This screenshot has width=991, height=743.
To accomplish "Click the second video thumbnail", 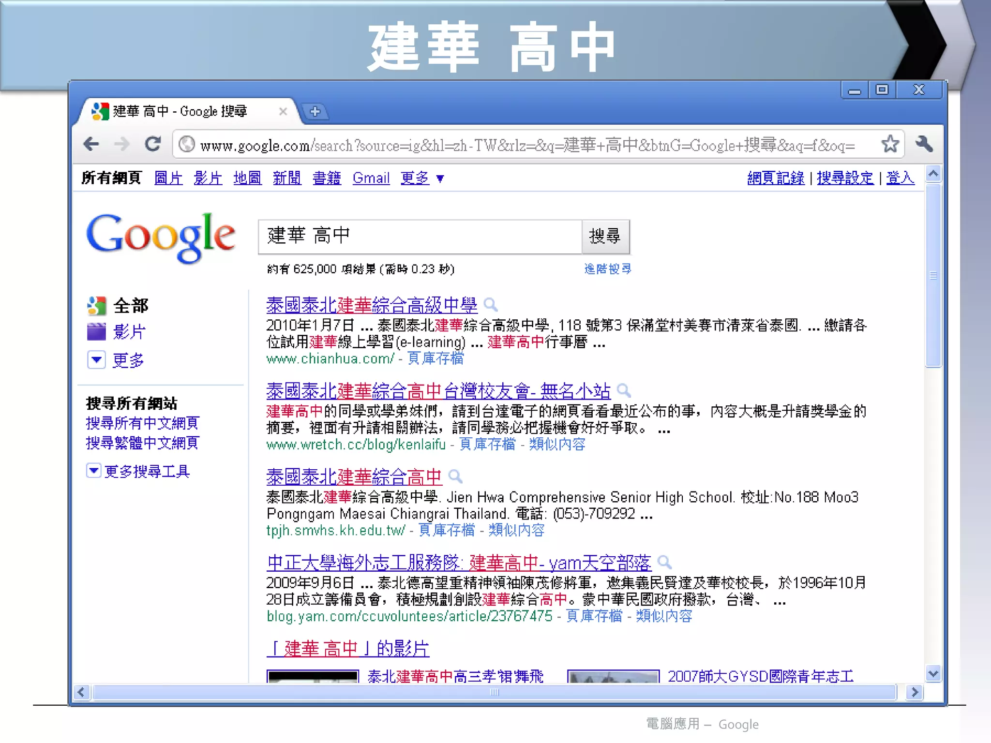I will coord(613,676).
